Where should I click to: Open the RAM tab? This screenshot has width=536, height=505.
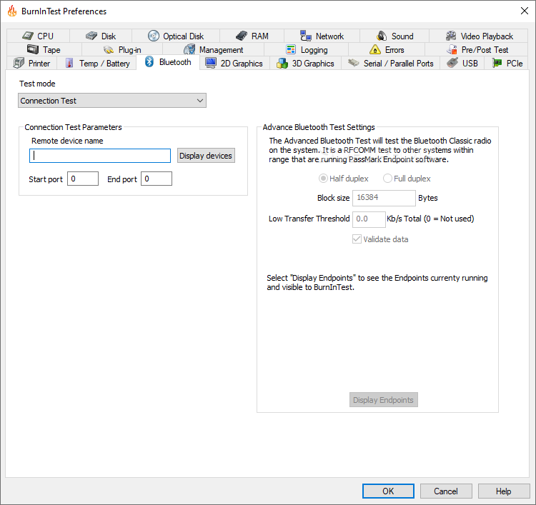pos(252,36)
